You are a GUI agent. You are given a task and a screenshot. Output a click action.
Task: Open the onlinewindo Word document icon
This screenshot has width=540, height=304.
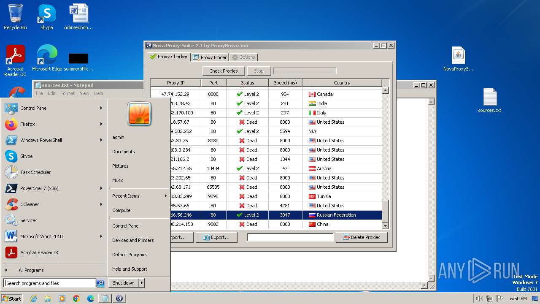78,17
